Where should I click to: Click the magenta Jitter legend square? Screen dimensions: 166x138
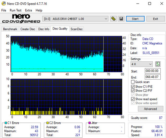pyautogui.click(x=90, y=123)
